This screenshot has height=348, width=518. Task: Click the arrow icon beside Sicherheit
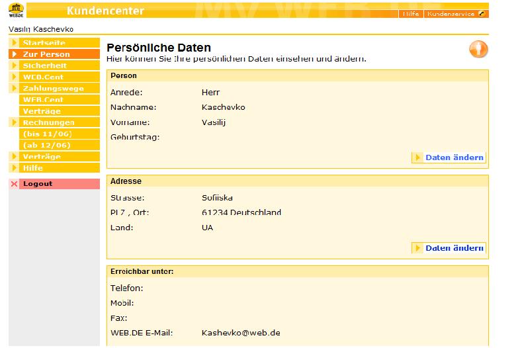(14, 65)
